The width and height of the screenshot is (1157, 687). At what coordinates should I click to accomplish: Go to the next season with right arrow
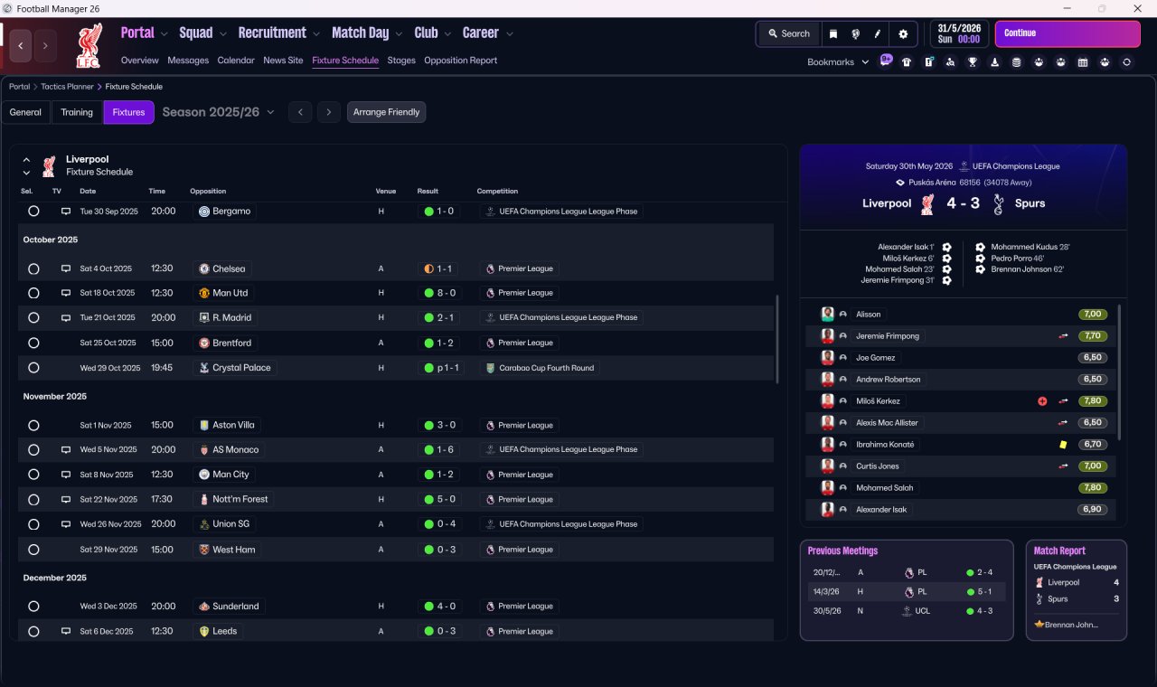pyautogui.click(x=329, y=112)
